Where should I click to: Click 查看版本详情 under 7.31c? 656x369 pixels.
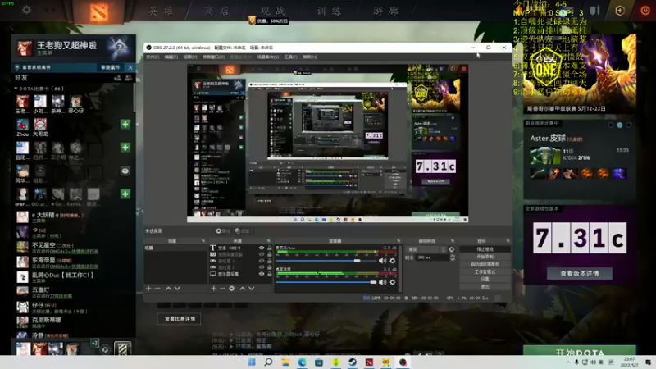[x=580, y=273]
